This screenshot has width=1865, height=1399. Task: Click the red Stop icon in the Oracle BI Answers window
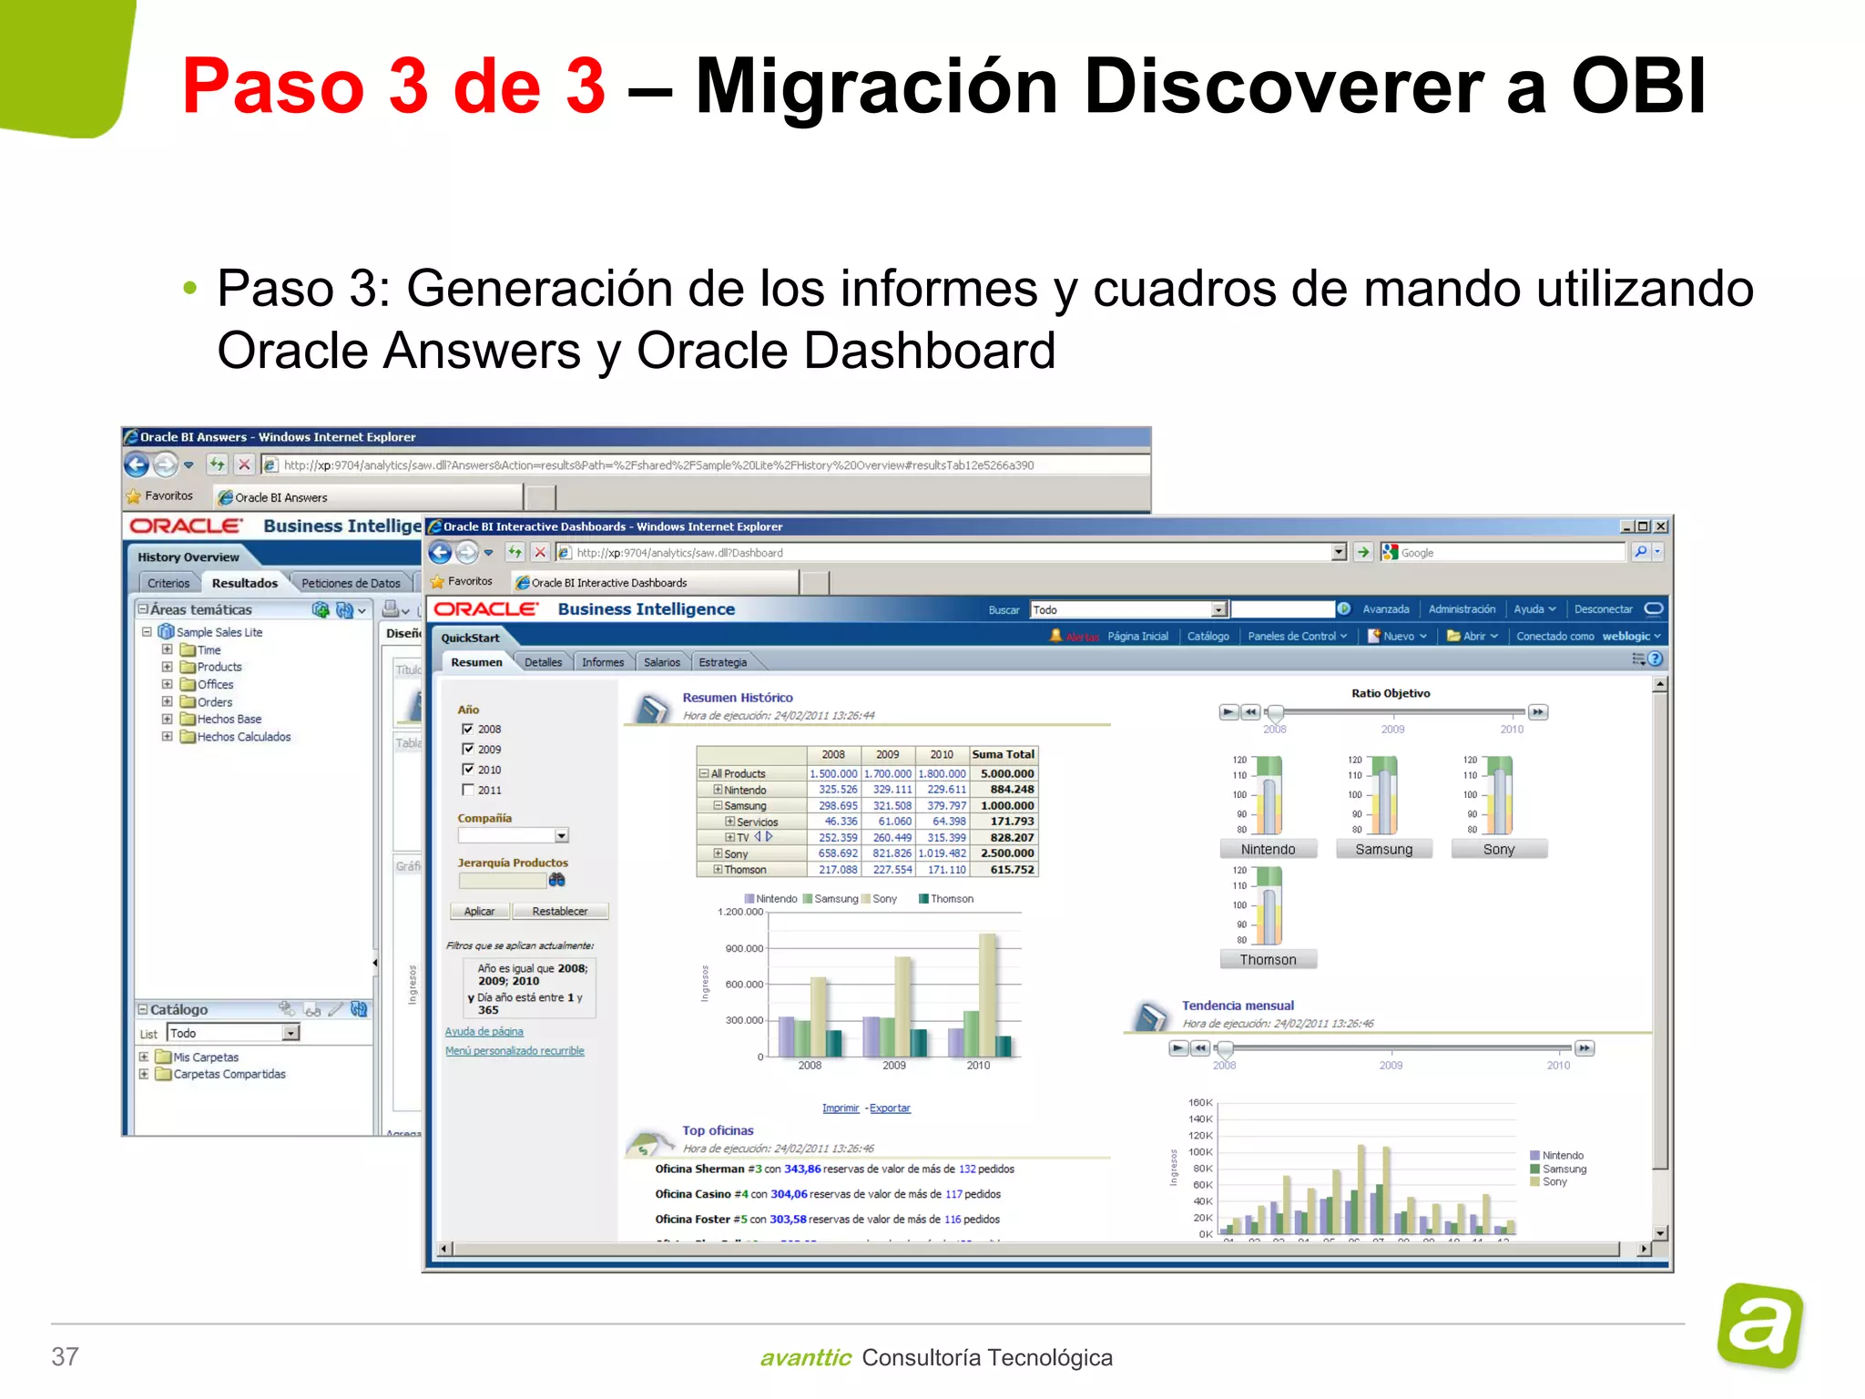pyautogui.click(x=244, y=465)
